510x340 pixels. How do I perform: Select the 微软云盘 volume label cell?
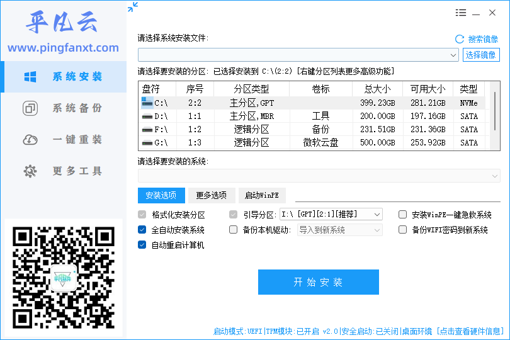[320, 143]
